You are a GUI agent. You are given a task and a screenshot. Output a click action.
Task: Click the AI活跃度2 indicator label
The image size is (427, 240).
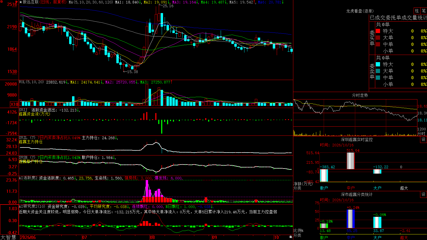(x=28, y=178)
